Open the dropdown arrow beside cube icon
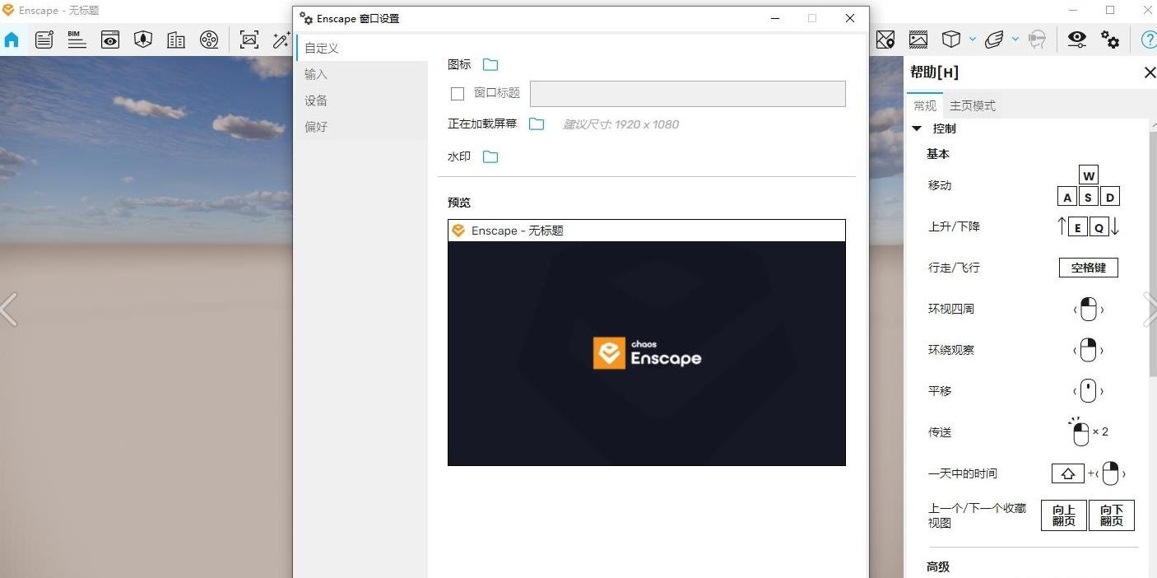Image resolution: width=1157 pixels, height=578 pixels. pyautogui.click(x=972, y=39)
